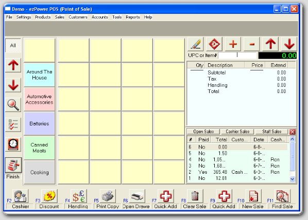Switch to the Staff Sales tab
The image size is (308, 220).
[271, 132]
